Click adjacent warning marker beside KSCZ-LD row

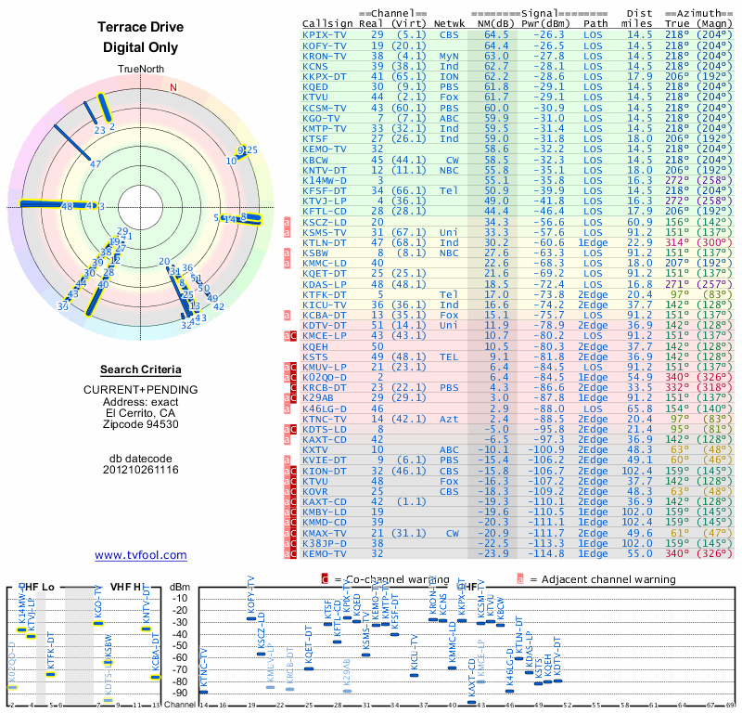[287, 222]
